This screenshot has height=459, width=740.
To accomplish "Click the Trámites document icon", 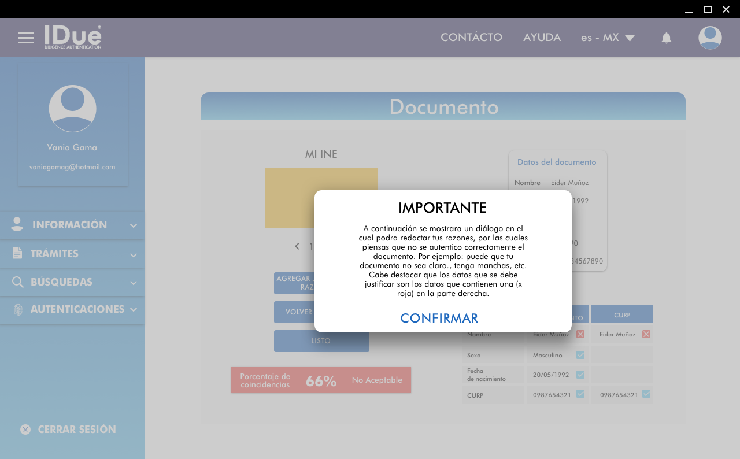I will 17,253.
